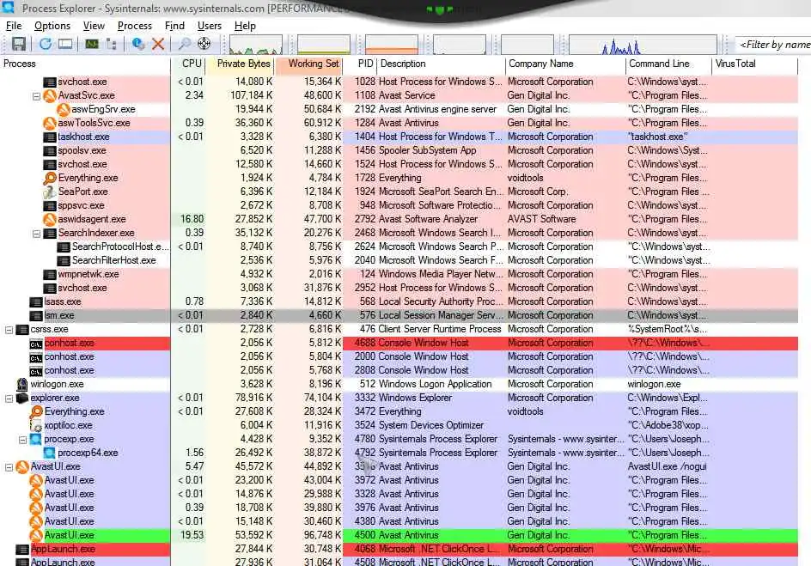
Task: Click the red conhost.exe console icon
Action: click(36, 344)
